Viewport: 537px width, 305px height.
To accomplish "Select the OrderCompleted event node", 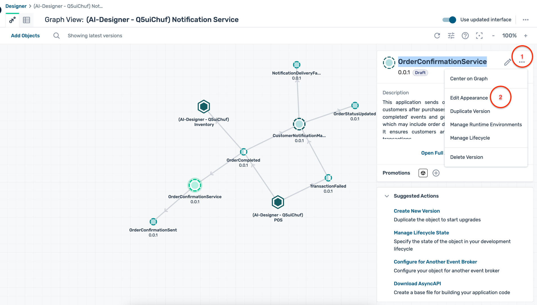I will click(243, 152).
